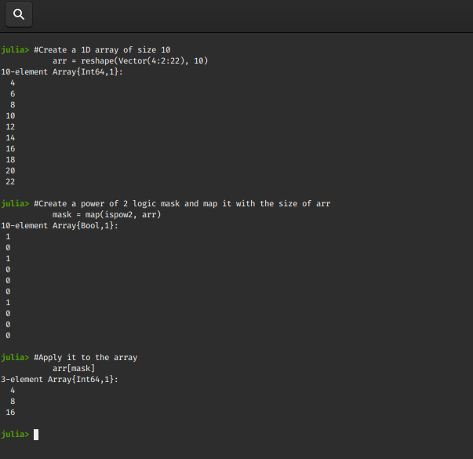Click the julia prompt before the 1D array comment
Image resolution: width=473 pixels, height=459 pixels.
[x=15, y=49]
